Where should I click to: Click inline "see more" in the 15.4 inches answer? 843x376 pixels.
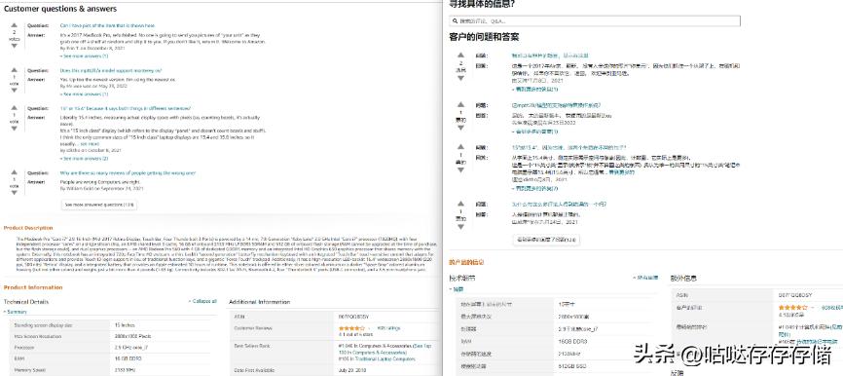pos(91,144)
